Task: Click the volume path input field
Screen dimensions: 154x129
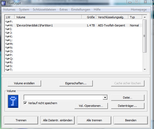Action: pyautogui.click(x=63, y=98)
